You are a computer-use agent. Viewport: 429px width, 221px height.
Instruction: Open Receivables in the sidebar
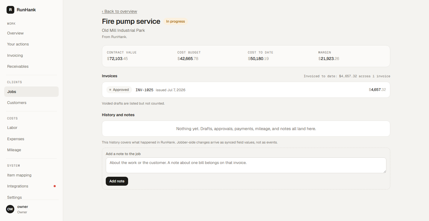31,67
